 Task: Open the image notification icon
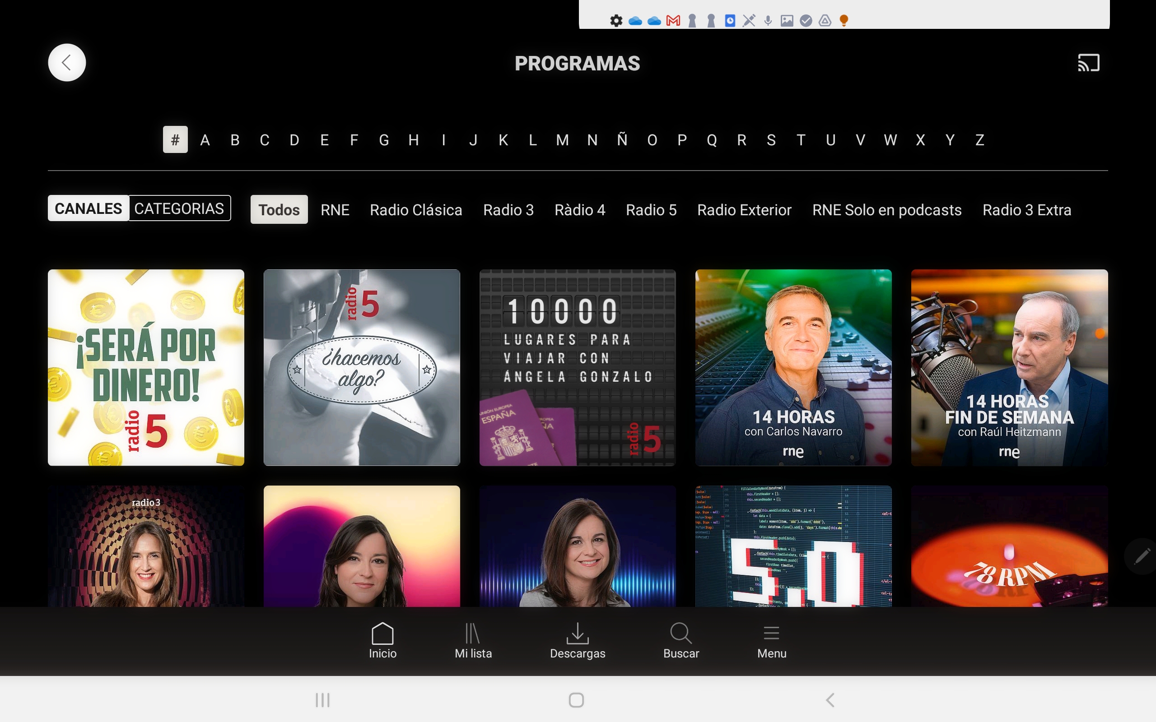pos(787,21)
